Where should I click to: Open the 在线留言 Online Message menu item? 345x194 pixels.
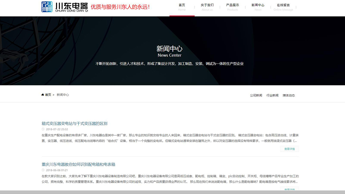pyautogui.click(x=283, y=7)
